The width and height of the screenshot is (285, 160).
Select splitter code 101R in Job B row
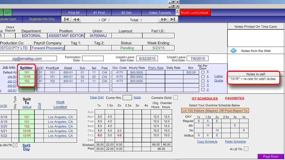[x=27, y=77]
